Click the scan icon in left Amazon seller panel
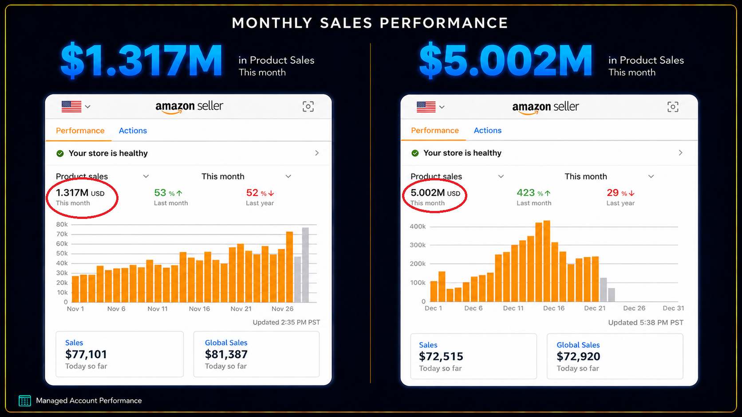Image resolution: width=742 pixels, height=417 pixels. (308, 106)
